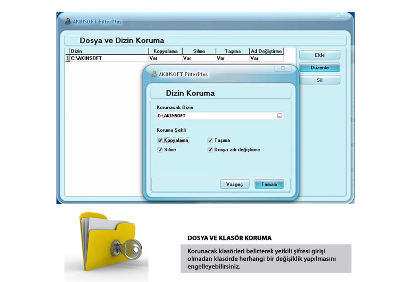Click the main window AKINSOFT title icon
Screen dimensions: 409x282
[x=68, y=21]
